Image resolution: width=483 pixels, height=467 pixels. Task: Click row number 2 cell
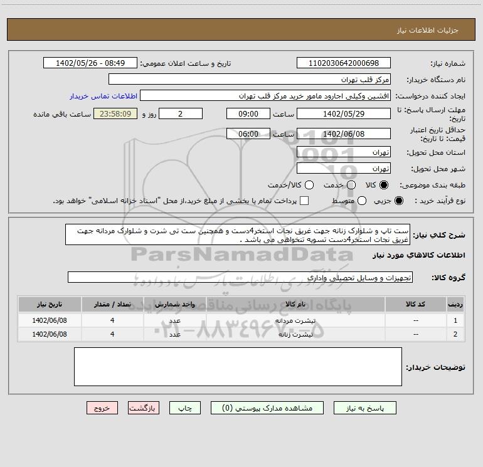pos(455,334)
